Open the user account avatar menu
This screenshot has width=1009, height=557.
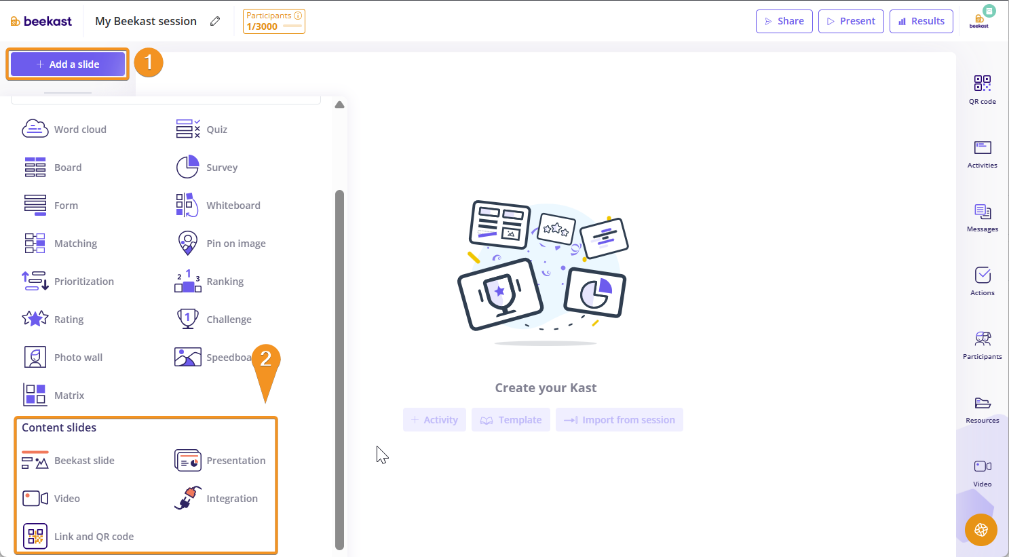981,20
